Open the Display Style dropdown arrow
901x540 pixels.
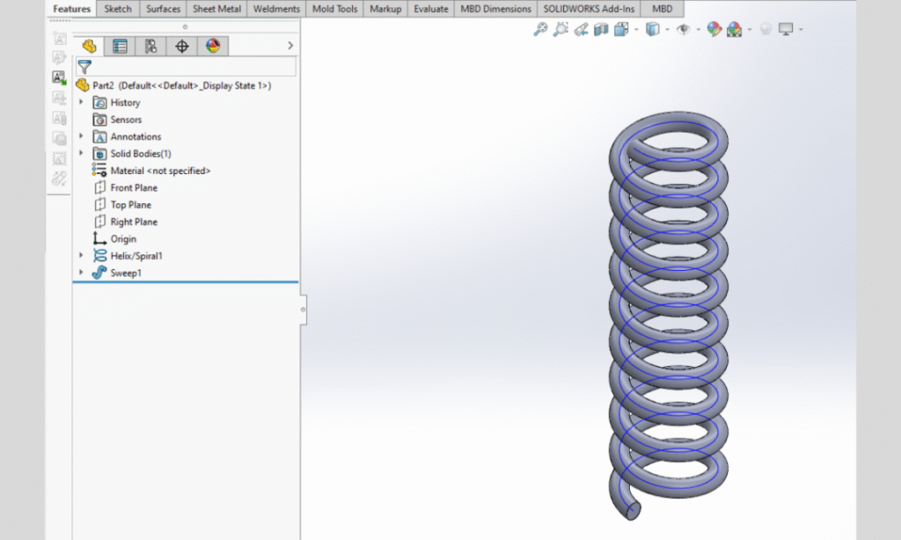pos(635,29)
